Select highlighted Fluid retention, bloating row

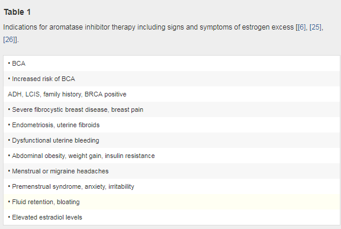[x=172, y=202]
